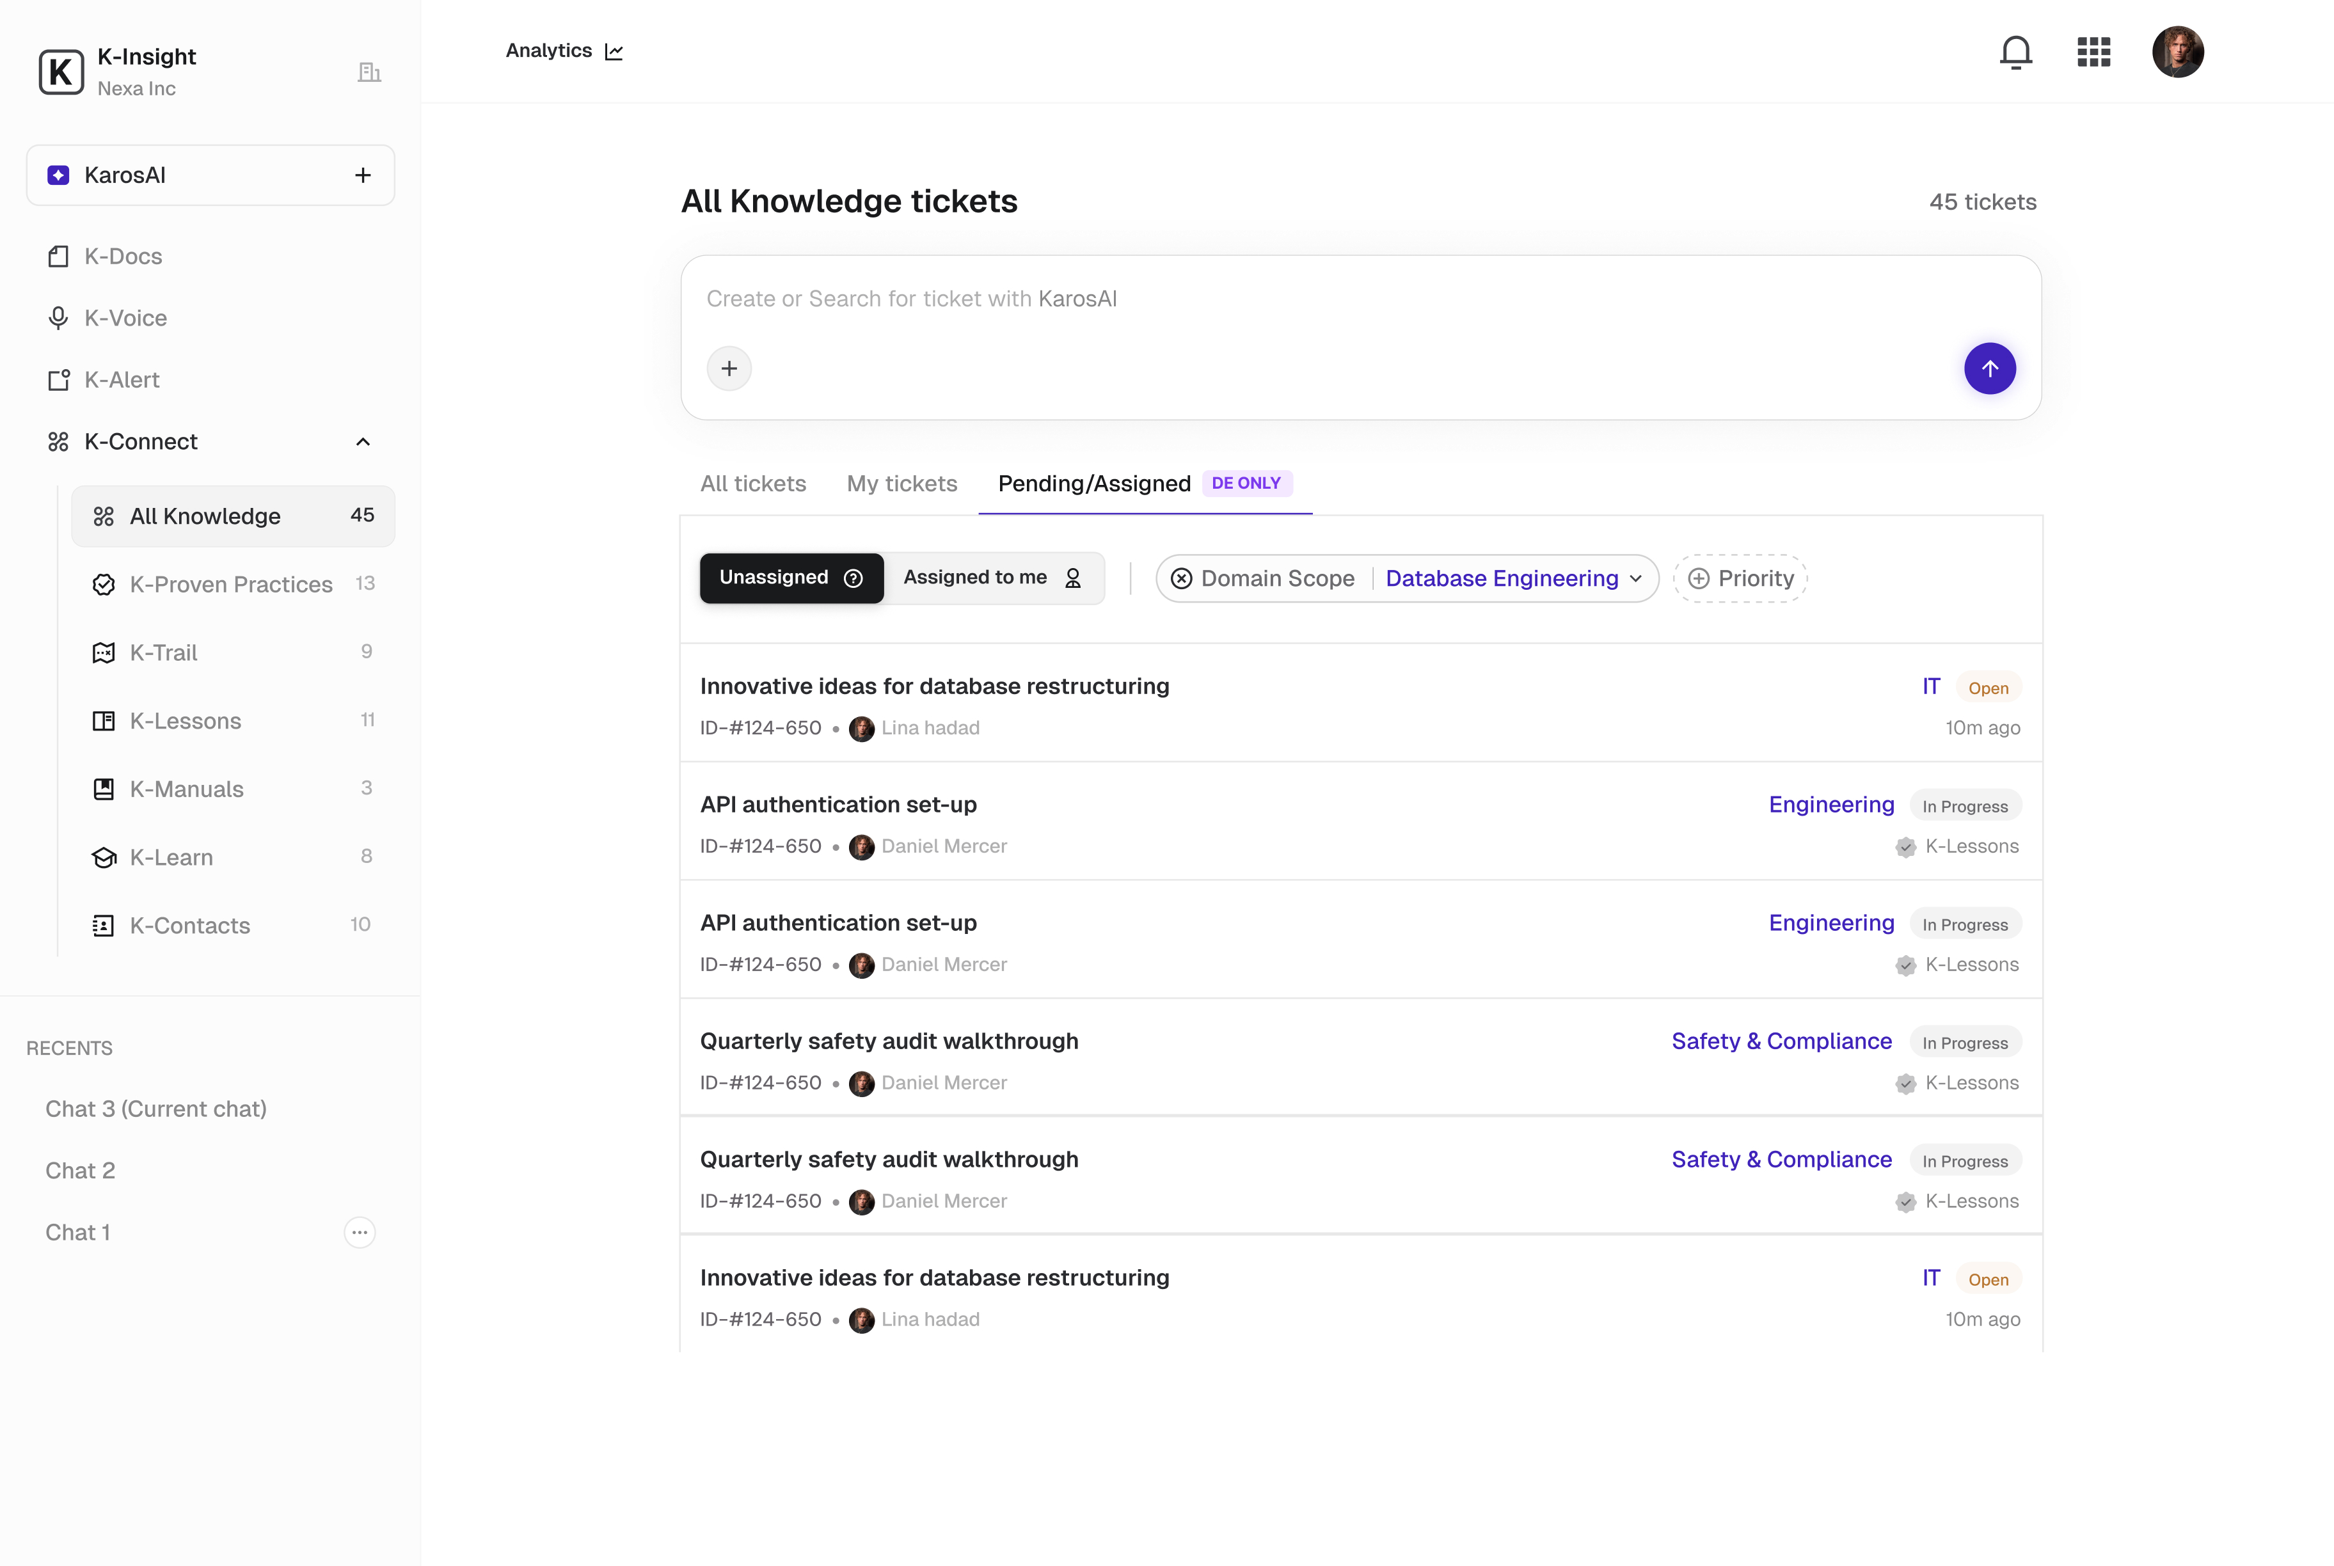Viewport: 2334px width, 1566px height.
Task: Click the organization building icon near Nexa Inc
Action: 370,72
